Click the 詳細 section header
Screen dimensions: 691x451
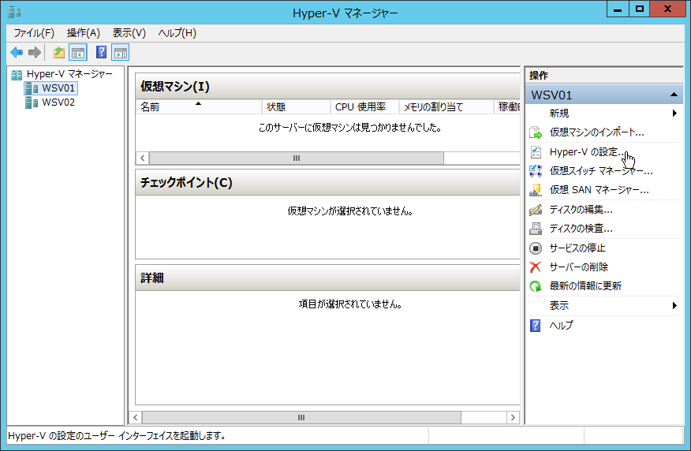click(x=327, y=278)
